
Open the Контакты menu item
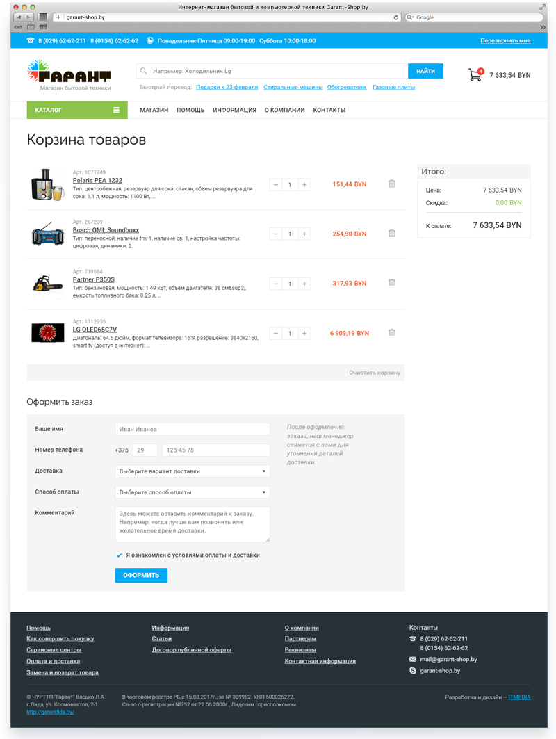click(329, 110)
